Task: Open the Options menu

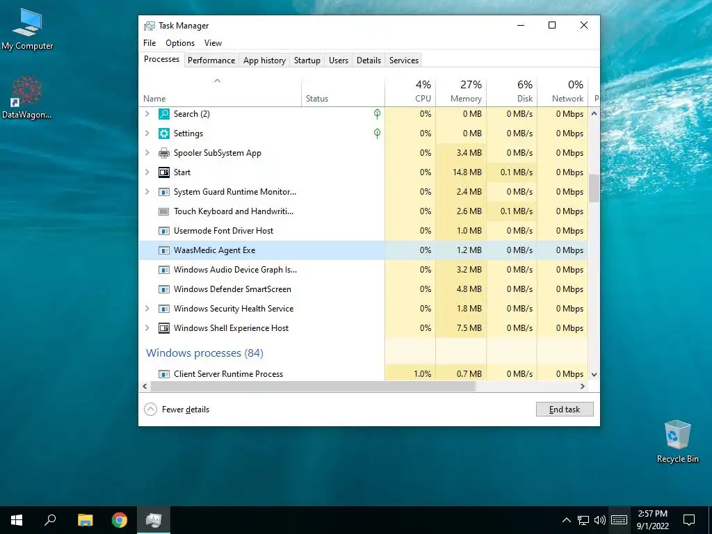Action: click(x=180, y=43)
